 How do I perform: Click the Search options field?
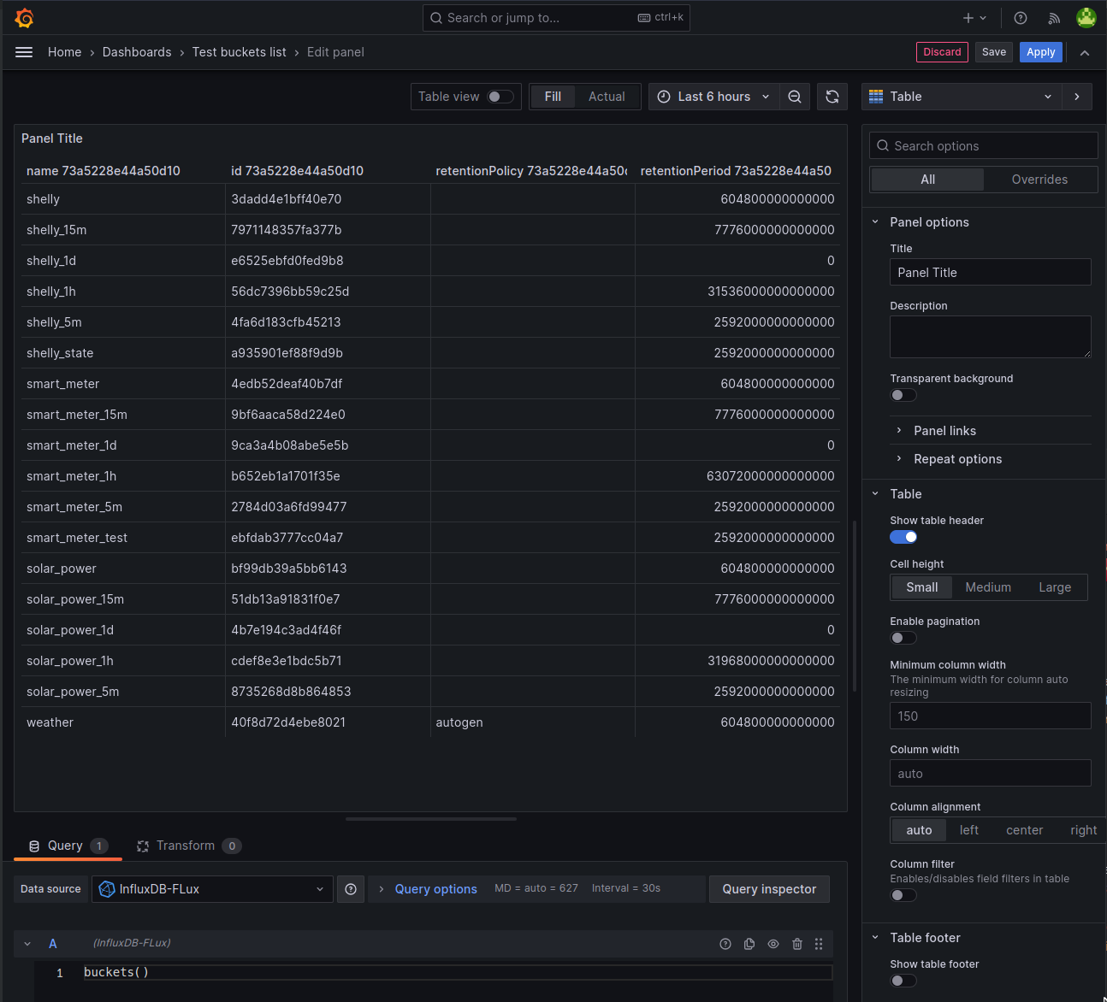pos(982,145)
